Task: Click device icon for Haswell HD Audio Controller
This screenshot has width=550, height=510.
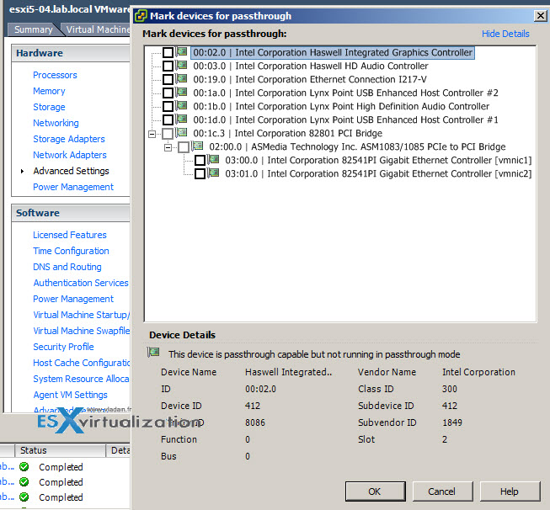Action: (x=182, y=65)
